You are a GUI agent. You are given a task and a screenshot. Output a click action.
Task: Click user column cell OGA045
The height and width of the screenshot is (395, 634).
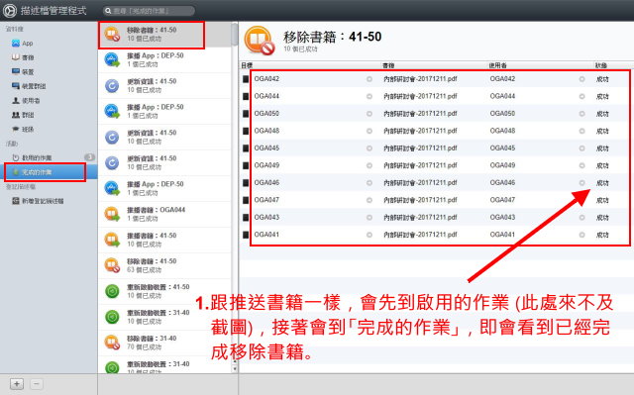click(502, 148)
